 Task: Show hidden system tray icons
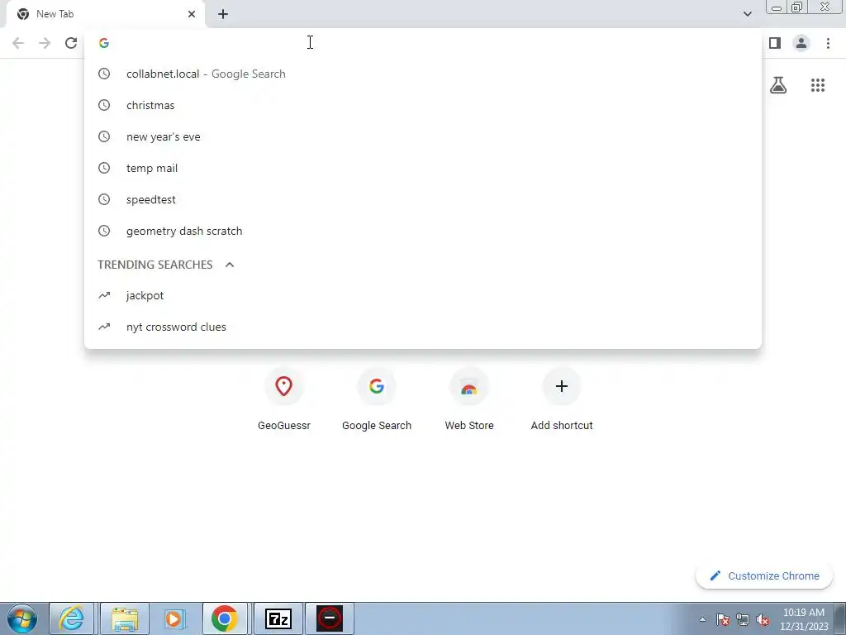tap(702, 619)
